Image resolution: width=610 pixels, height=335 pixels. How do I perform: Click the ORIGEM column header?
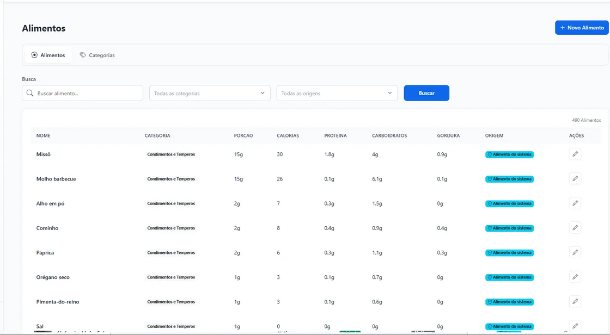pyautogui.click(x=494, y=135)
